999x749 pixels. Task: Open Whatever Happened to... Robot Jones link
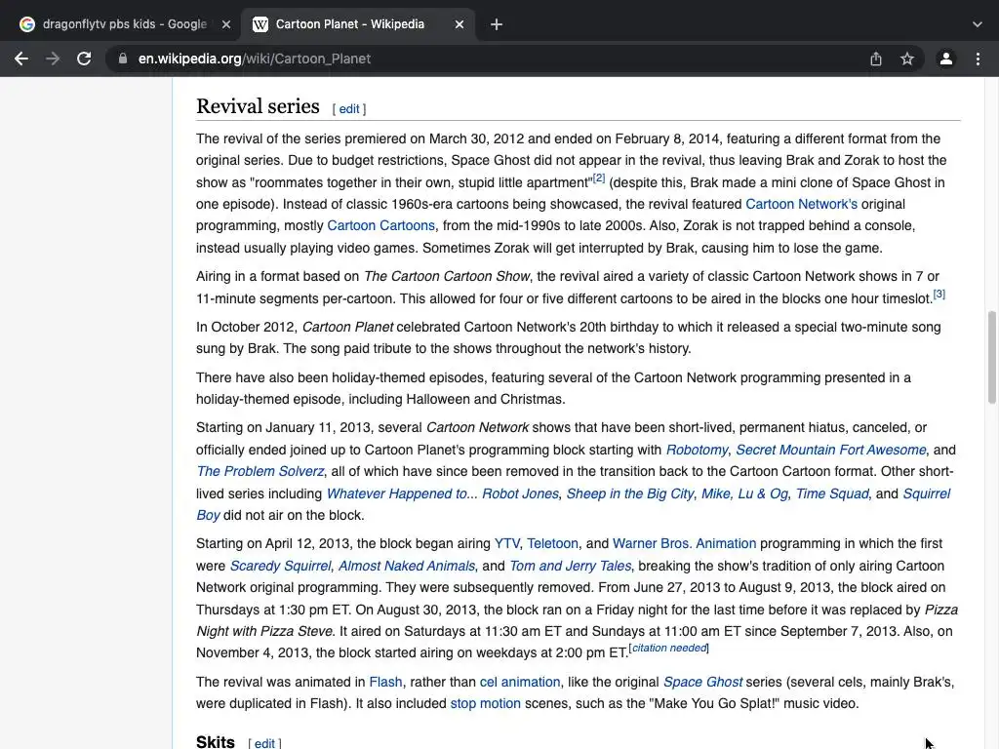point(442,493)
